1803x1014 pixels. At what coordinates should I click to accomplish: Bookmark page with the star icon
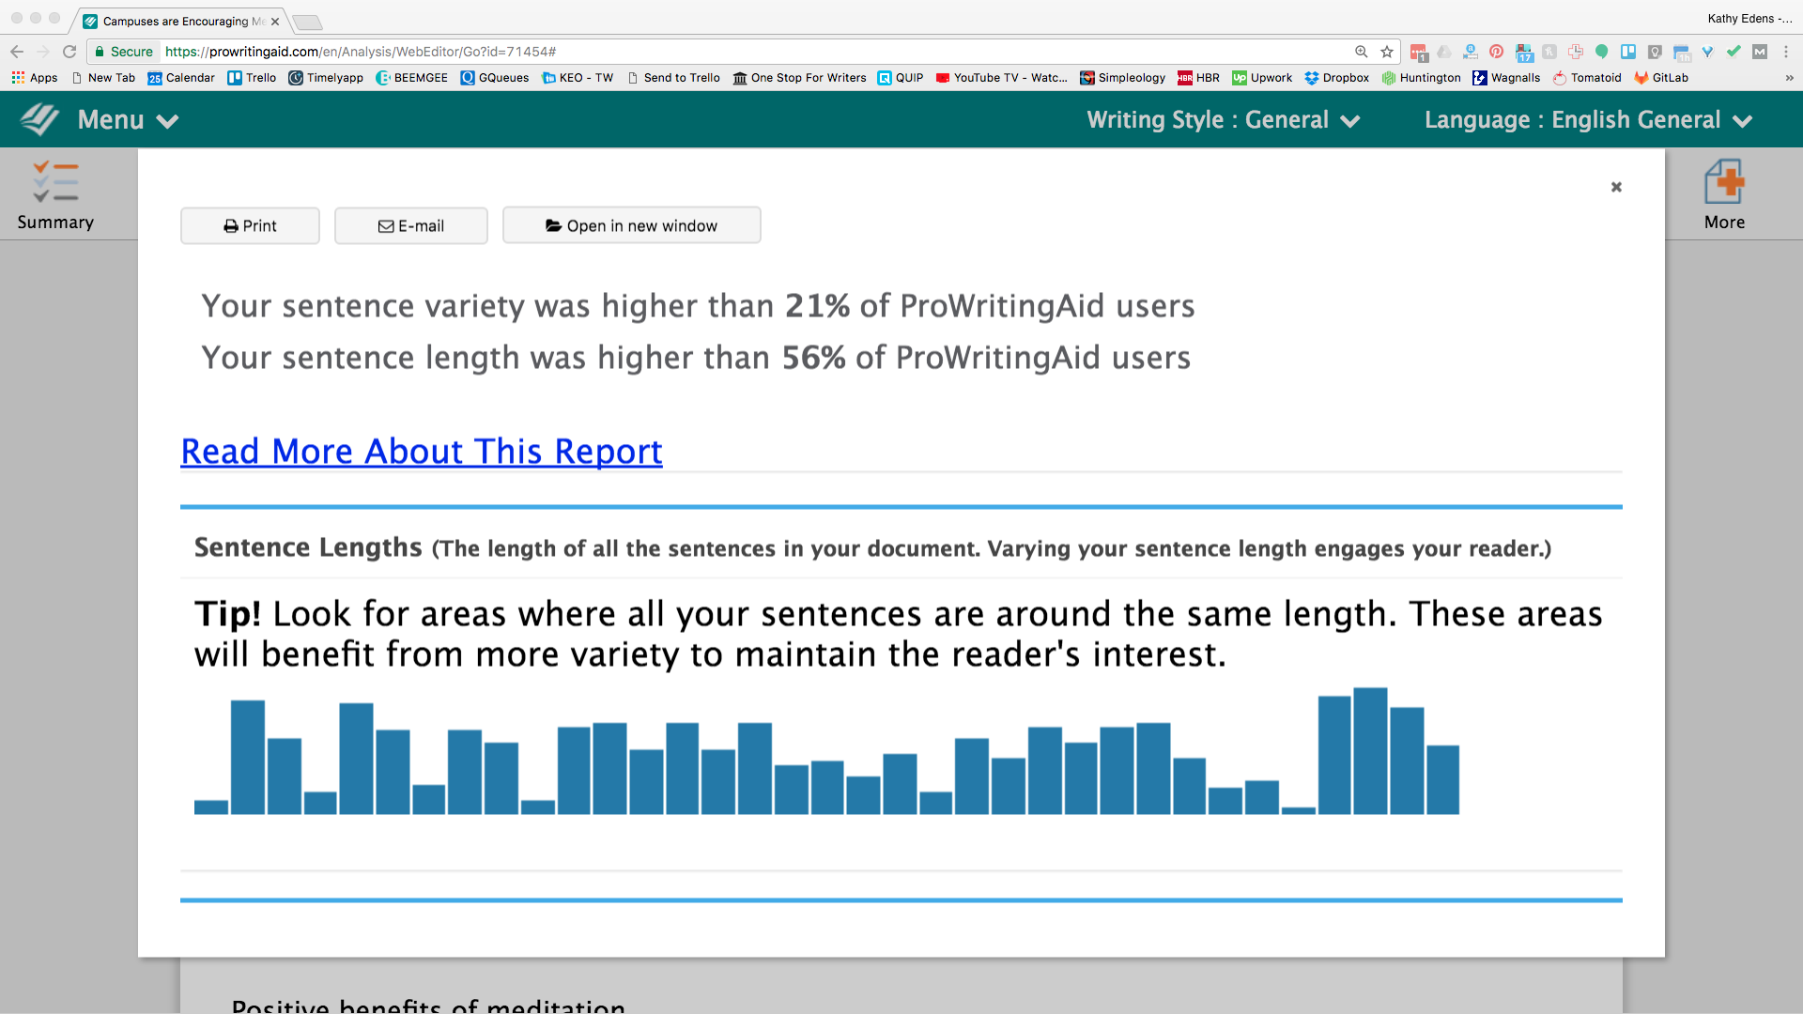tap(1387, 52)
